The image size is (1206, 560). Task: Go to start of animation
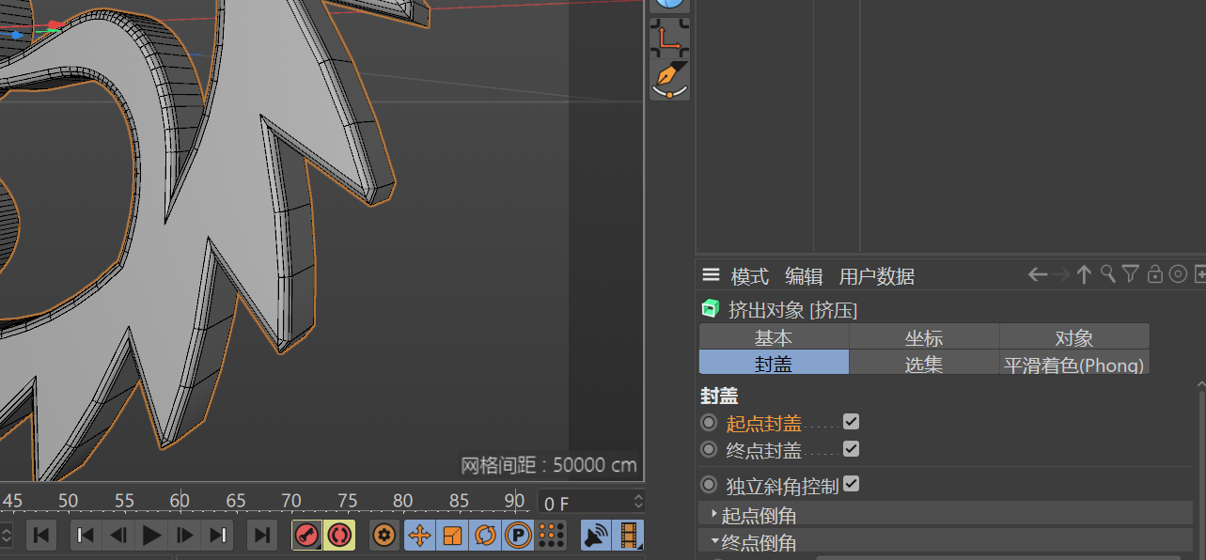[41, 536]
